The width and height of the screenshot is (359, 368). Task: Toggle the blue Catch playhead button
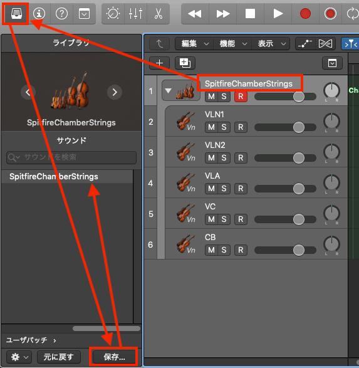(350, 44)
